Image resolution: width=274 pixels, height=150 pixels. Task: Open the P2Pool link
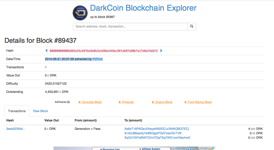pos(98,59)
